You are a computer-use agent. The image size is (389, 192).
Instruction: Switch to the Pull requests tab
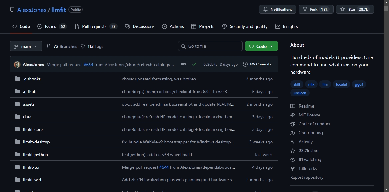pyautogui.click(x=96, y=26)
